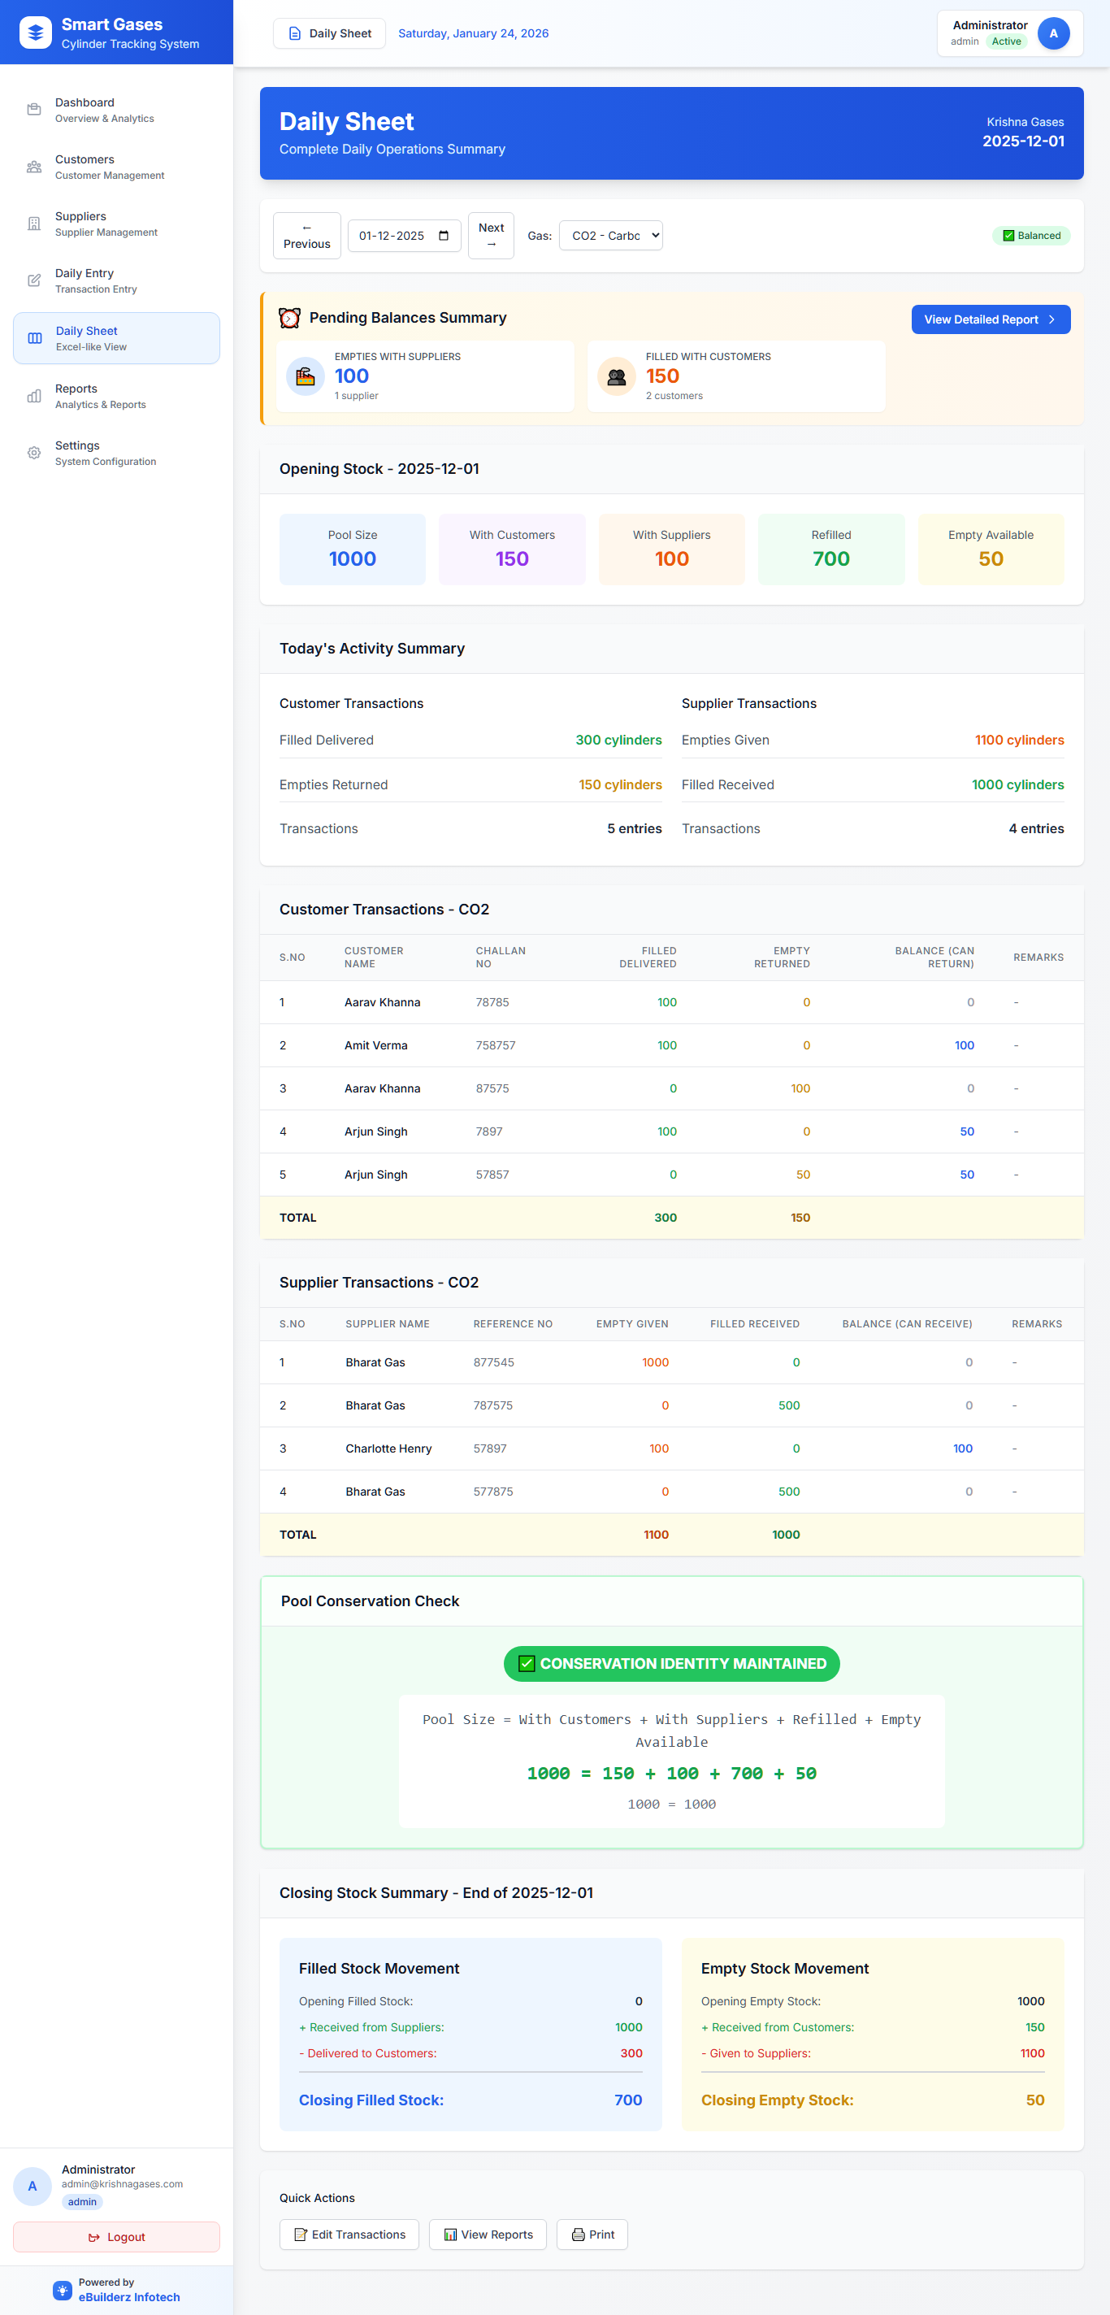Open the Suppliers menu item
This screenshot has width=1110, height=2315.
[x=117, y=224]
